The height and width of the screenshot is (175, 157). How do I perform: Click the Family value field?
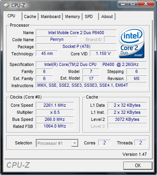[x=44, y=71]
